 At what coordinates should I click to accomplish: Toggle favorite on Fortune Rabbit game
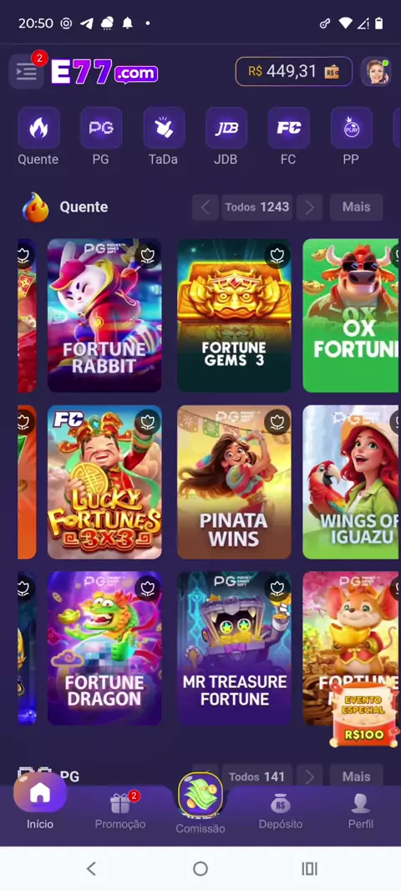click(x=148, y=256)
